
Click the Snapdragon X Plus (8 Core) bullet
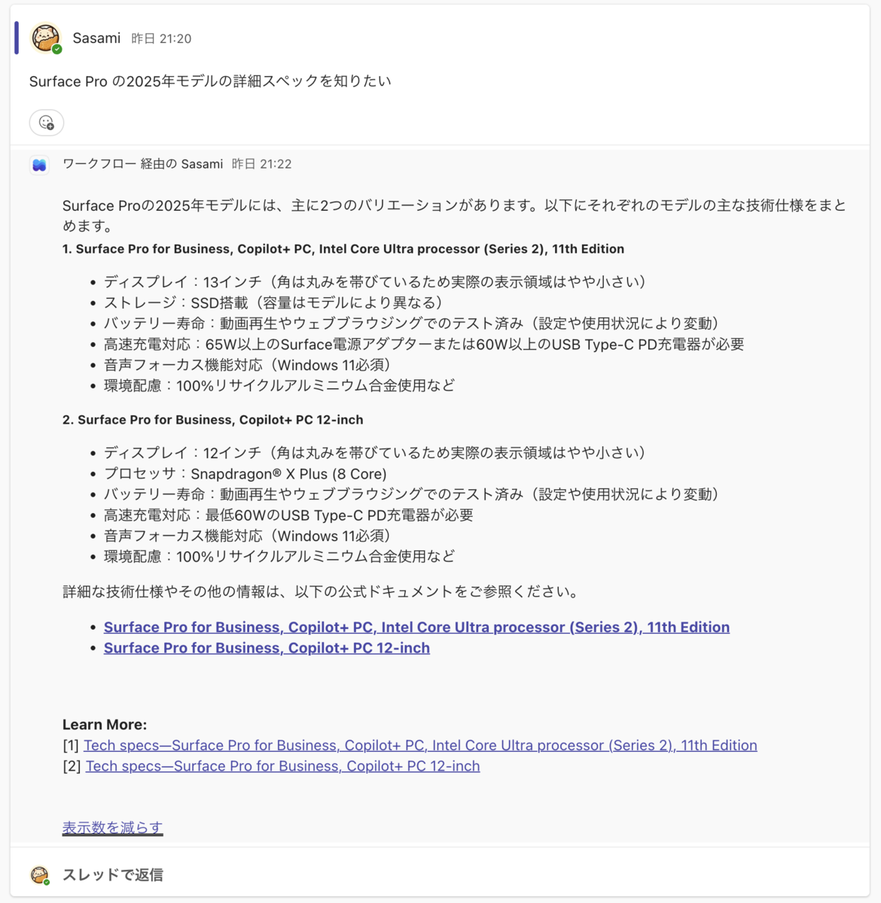(x=245, y=474)
